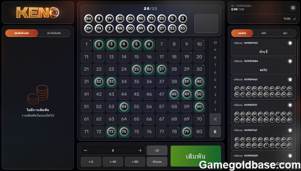
Task: Pick number 1 on the grid
Action: pyautogui.click(x=86, y=45)
